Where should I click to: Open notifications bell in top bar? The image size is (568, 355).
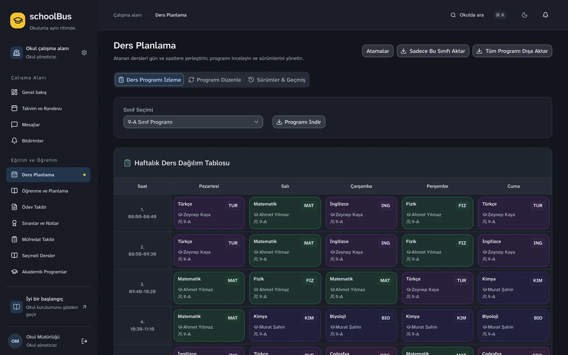(546, 15)
